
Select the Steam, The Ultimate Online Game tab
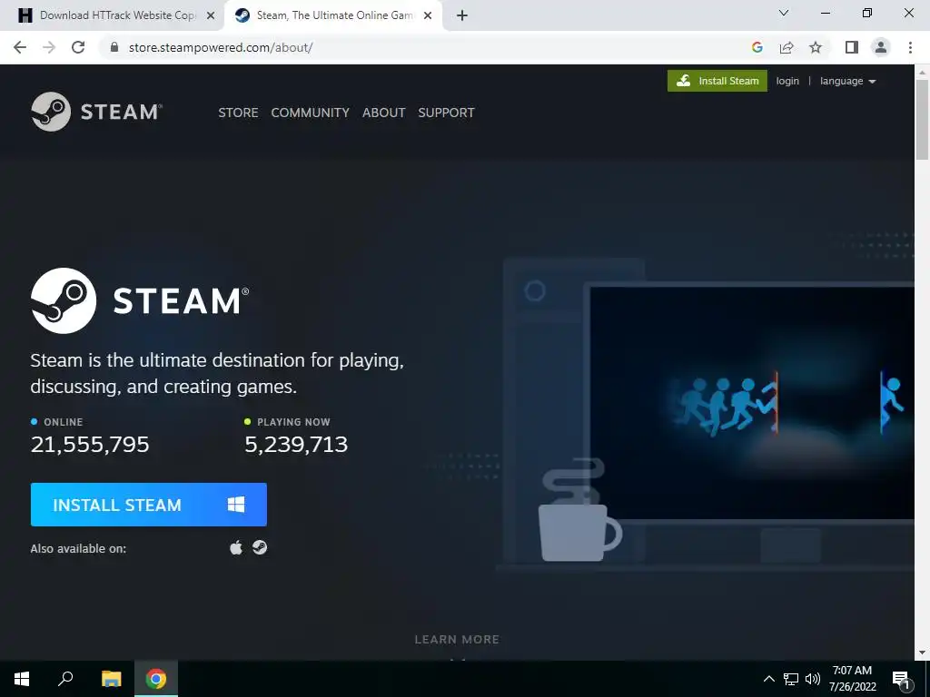[x=333, y=15]
